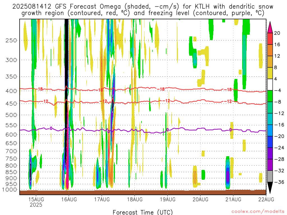The width and height of the screenshot is (287, 215).
Task: Choose the yellow 4 to 8 colorbar swatch
Action: tap(270, 73)
